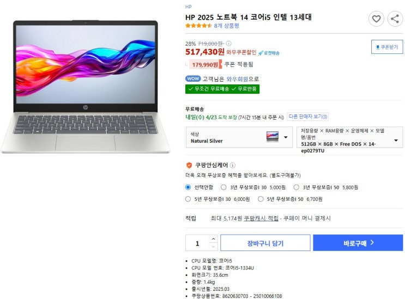Select 3년 무상보증 50 5,800원 option
Viewport: 405px width, 299px height.
click(x=297, y=187)
